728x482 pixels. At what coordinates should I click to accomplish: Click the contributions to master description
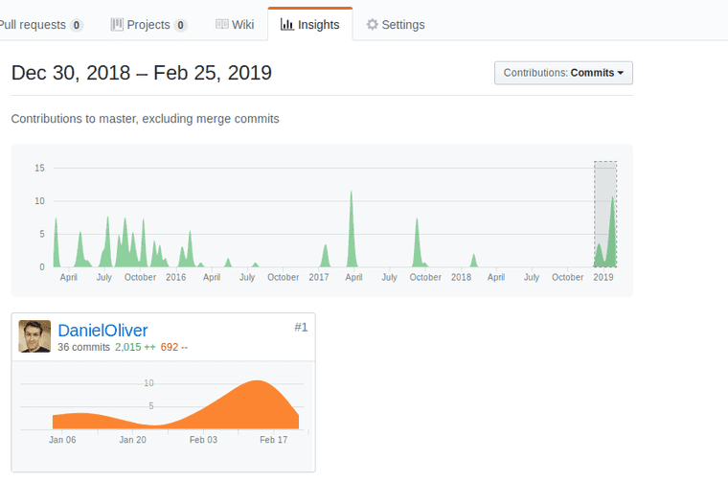coord(146,119)
